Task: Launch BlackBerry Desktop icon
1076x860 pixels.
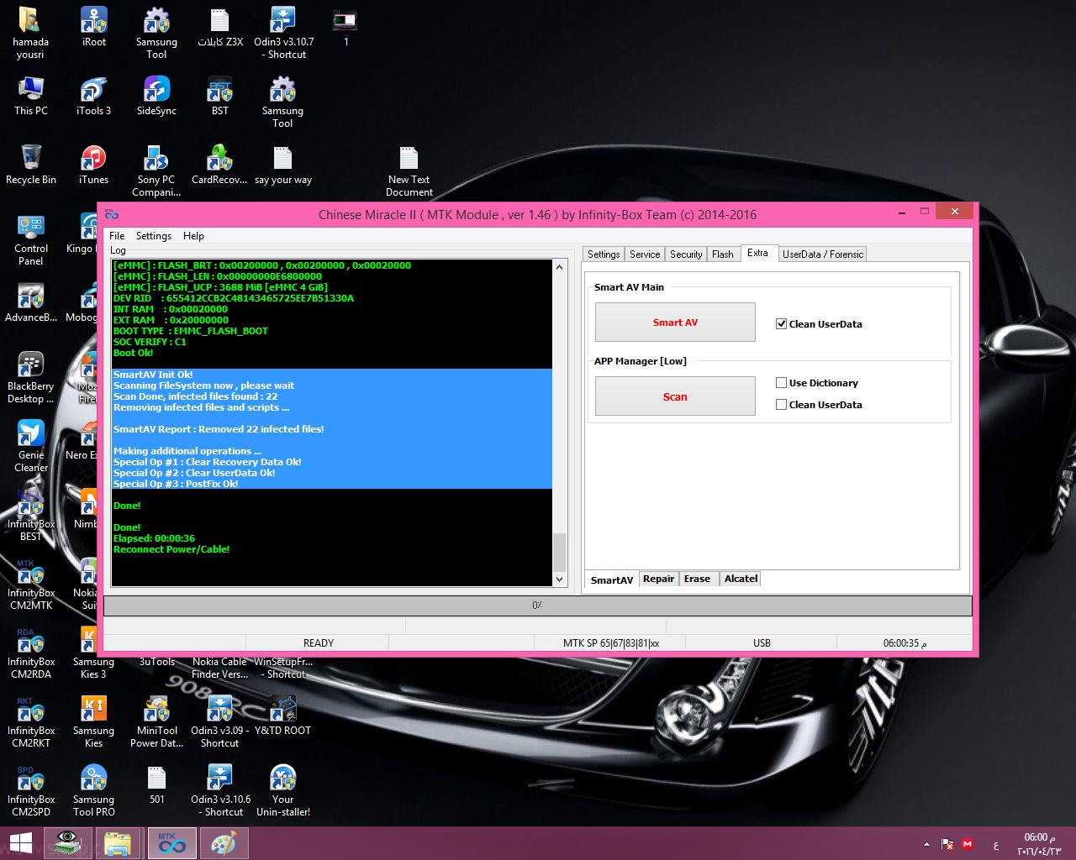Action: [x=30, y=377]
